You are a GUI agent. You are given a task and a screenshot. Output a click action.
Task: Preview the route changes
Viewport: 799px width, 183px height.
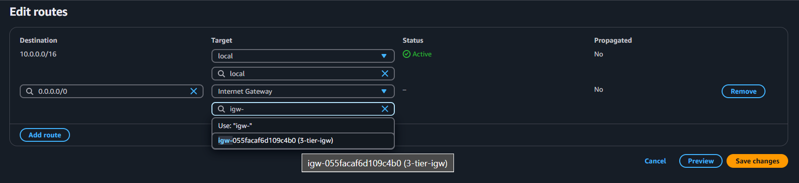tap(700, 161)
